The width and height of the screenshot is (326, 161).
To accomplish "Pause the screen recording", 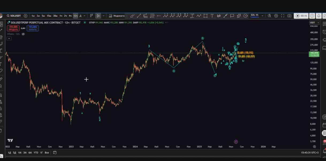I will [312, 16].
